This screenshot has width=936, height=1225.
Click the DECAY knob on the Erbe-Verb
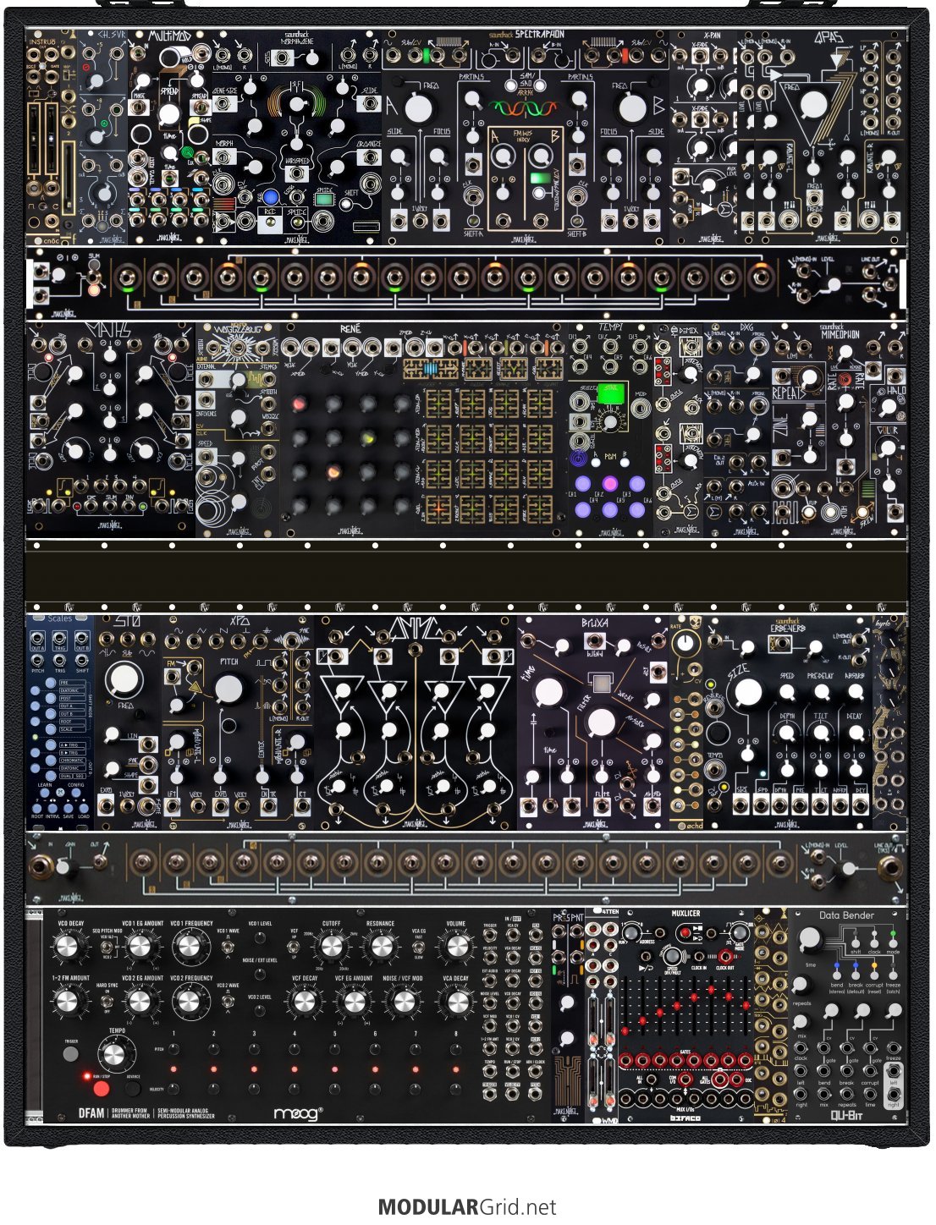(855, 734)
